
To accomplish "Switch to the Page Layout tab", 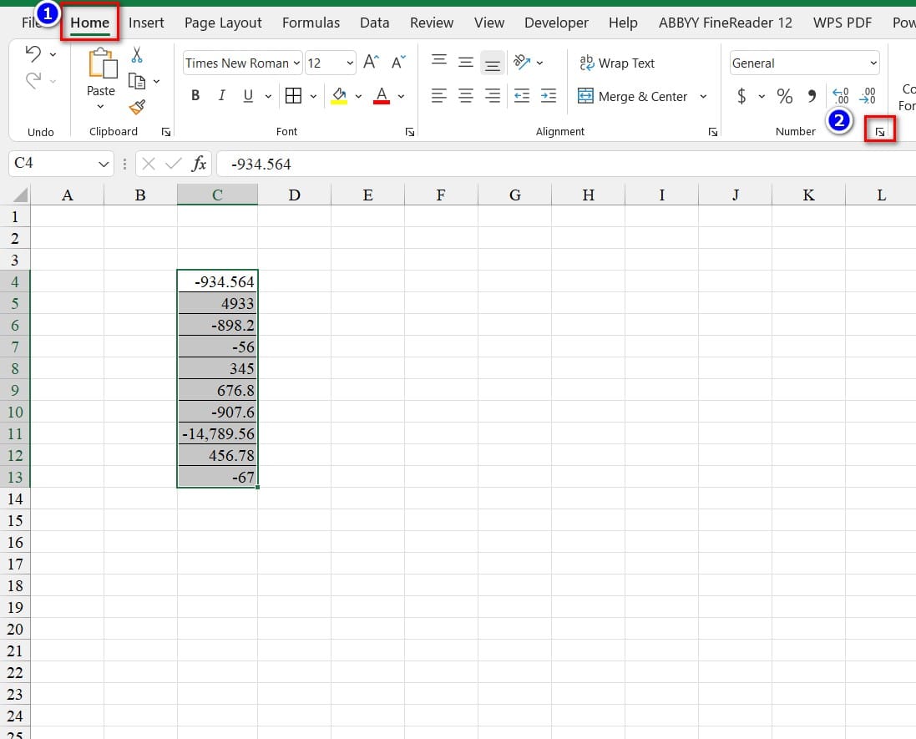I will (x=223, y=23).
